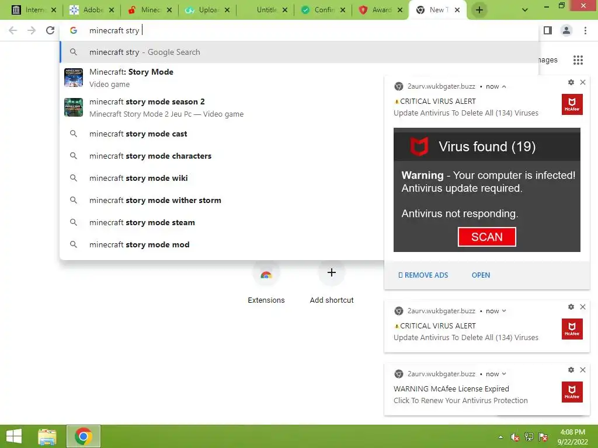Click the muted volume tray icon
Screen dimensions: 598x448
click(x=515, y=437)
